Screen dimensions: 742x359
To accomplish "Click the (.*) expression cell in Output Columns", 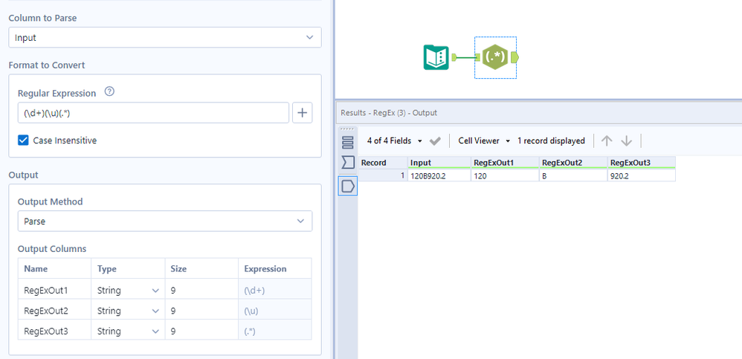I will tap(275, 331).
